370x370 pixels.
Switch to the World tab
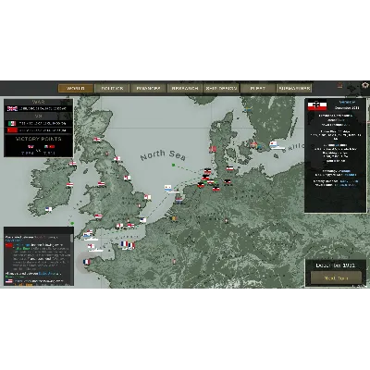76,89
